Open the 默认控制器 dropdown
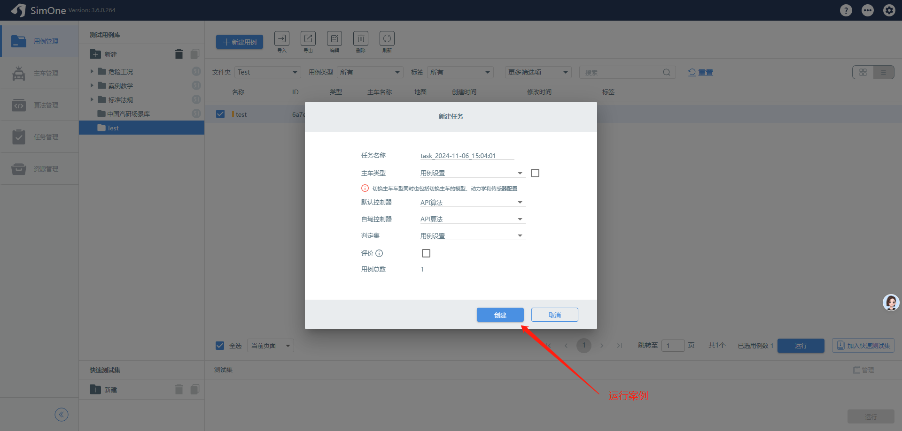902x431 pixels. coord(472,203)
